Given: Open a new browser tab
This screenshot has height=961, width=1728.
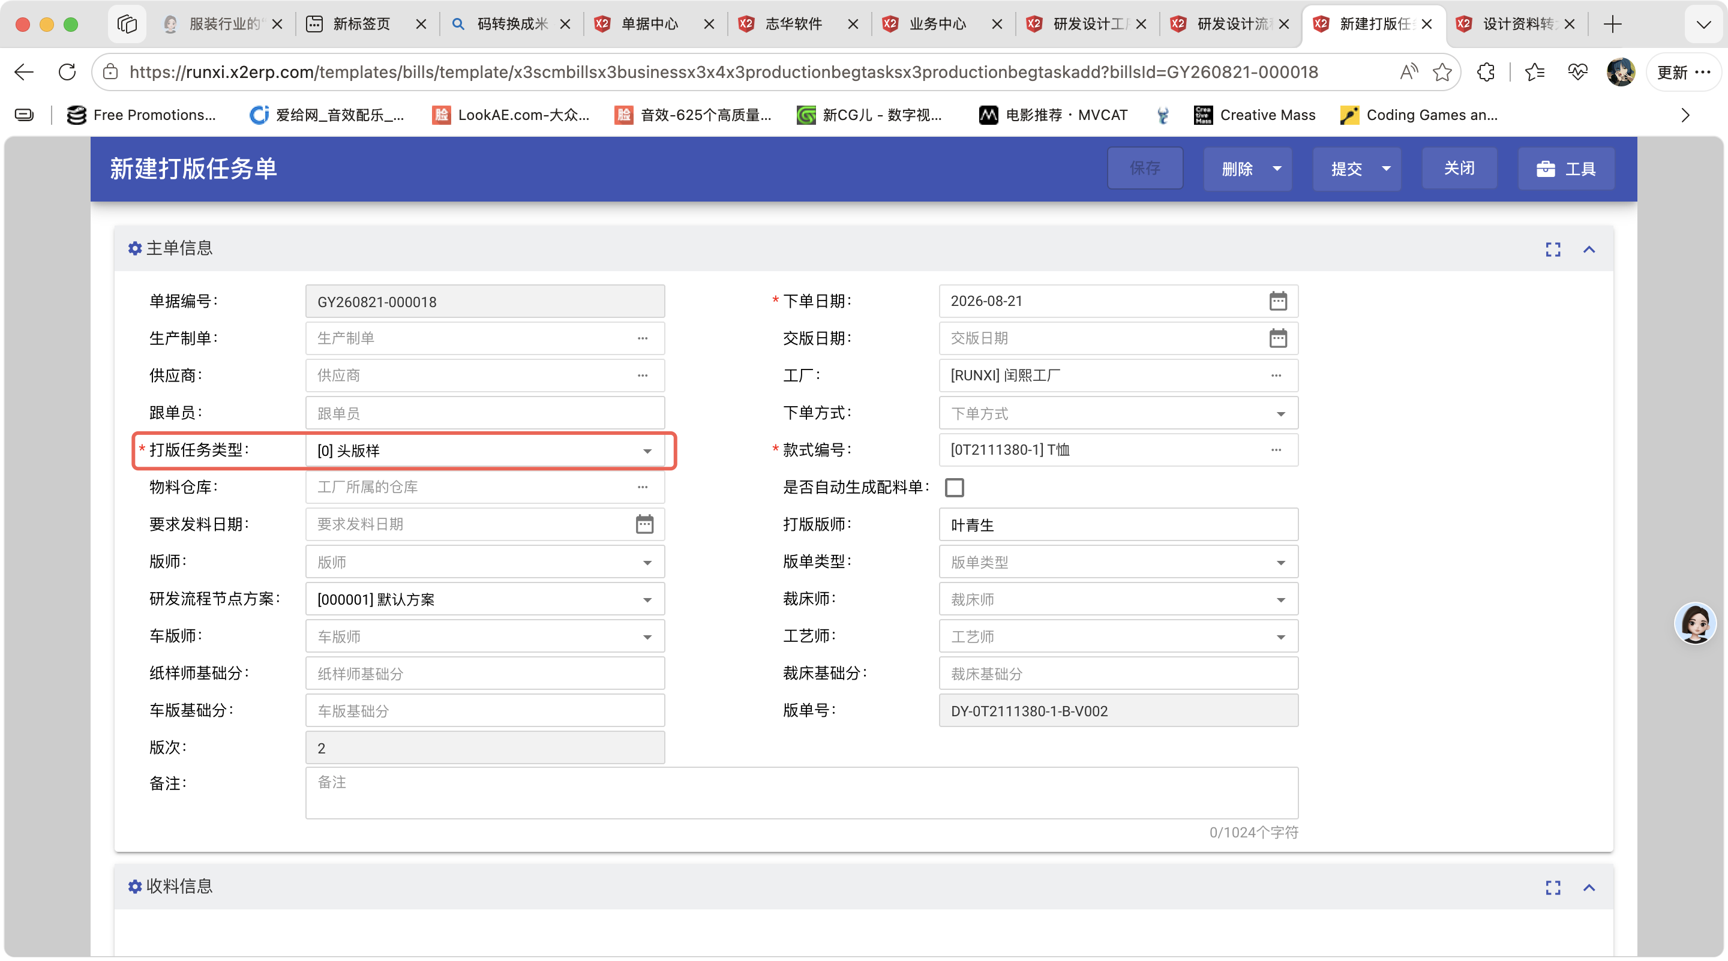Looking at the screenshot, I should tap(1613, 24).
